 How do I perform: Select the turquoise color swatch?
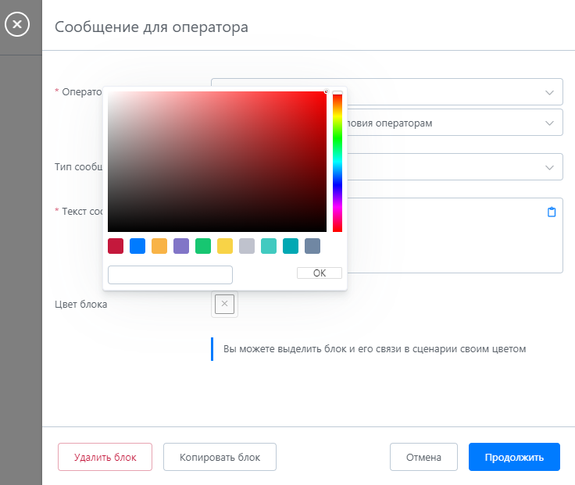269,246
